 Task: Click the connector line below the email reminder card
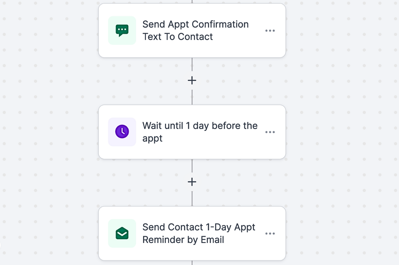tap(192, 263)
